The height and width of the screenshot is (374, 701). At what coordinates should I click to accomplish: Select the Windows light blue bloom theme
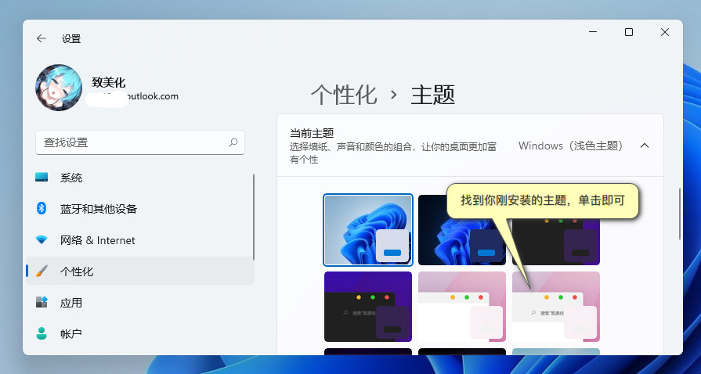click(368, 229)
